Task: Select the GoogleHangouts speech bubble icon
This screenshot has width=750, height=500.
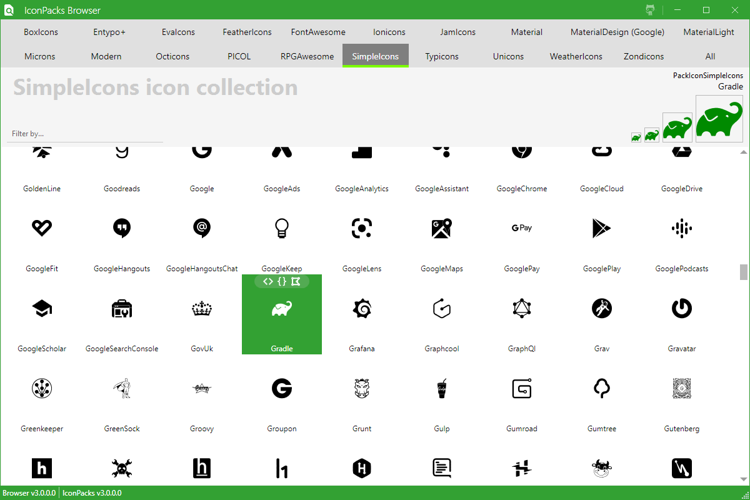Action: 122,229
